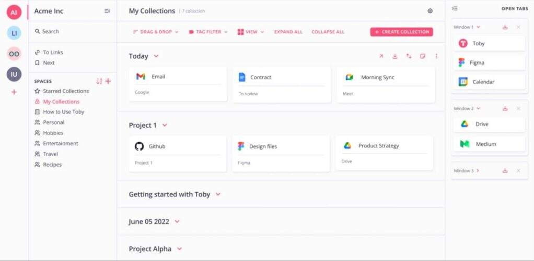The height and width of the screenshot is (261, 534).
Task: Expand the Window 3 tab group
Action: pos(478,171)
